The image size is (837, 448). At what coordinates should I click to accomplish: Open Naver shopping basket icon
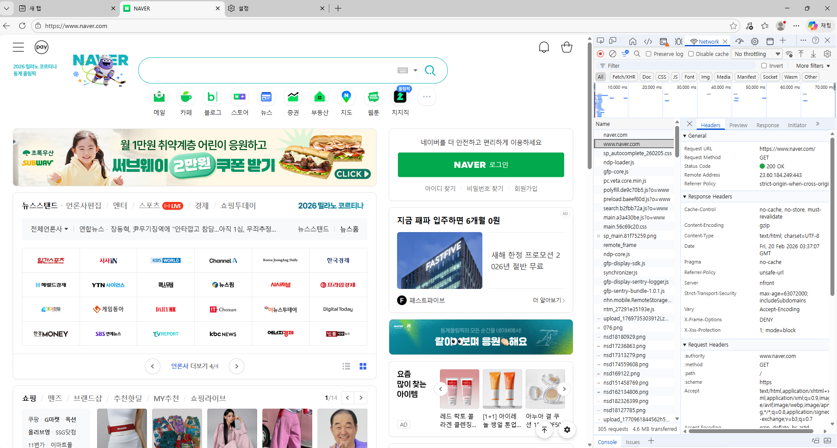pyautogui.click(x=567, y=47)
